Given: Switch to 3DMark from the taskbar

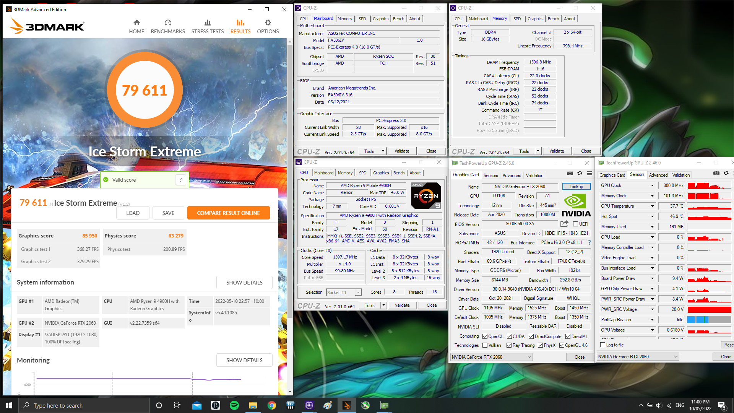Looking at the screenshot, I should click(x=347, y=405).
